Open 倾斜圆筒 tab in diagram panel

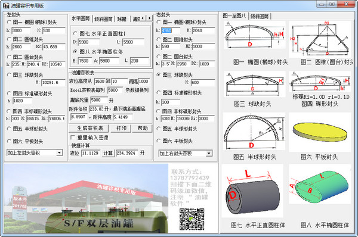(x=260, y=17)
